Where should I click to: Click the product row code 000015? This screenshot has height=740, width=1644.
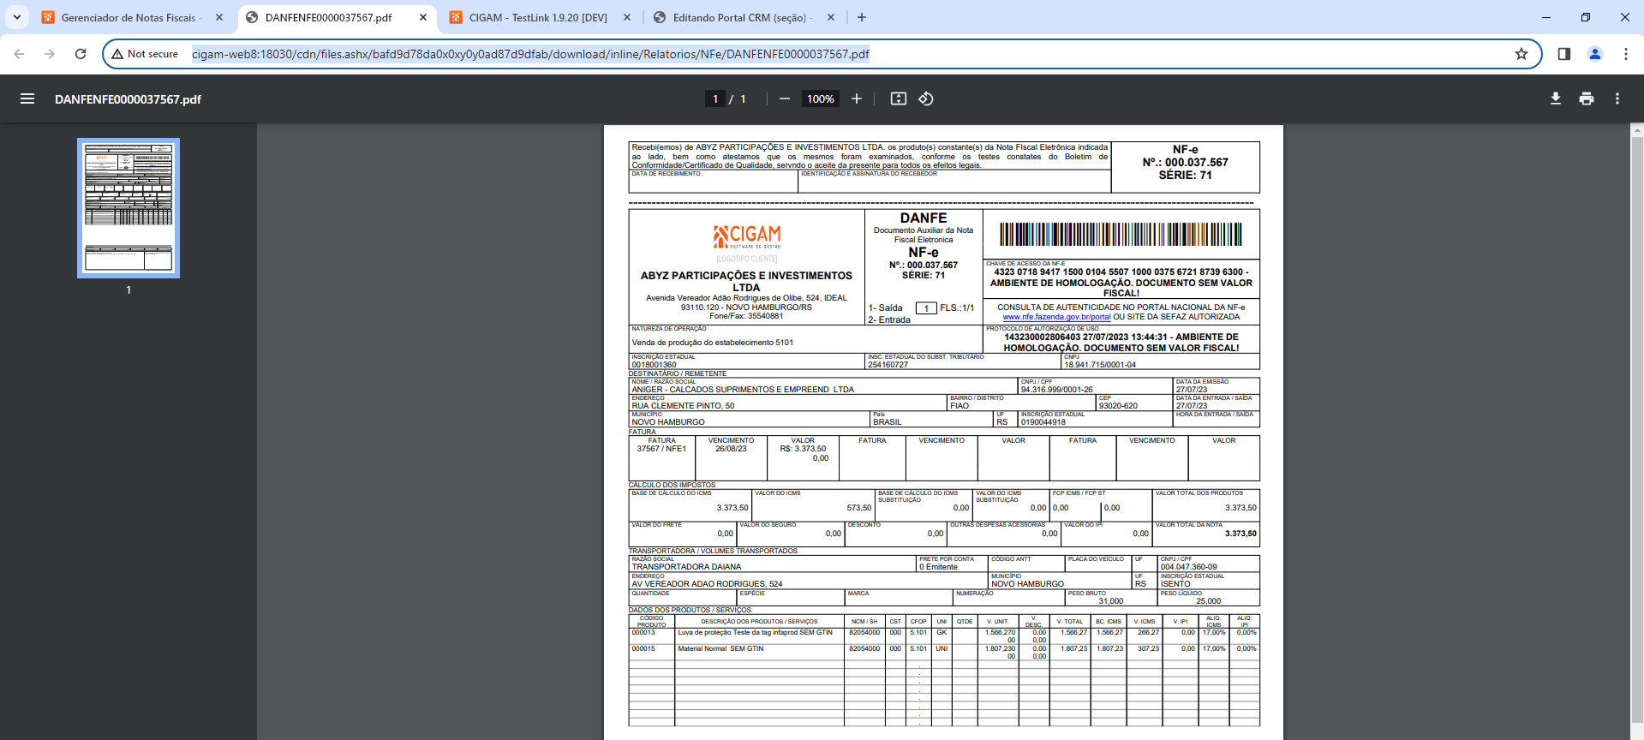643,649
